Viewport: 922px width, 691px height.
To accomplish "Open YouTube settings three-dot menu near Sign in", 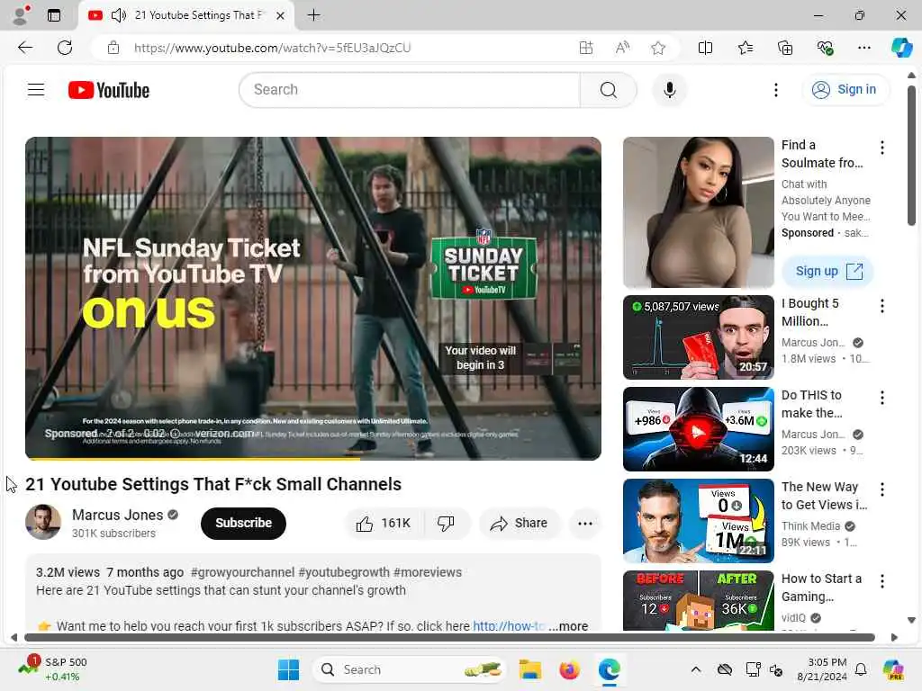I will pos(776,90).
